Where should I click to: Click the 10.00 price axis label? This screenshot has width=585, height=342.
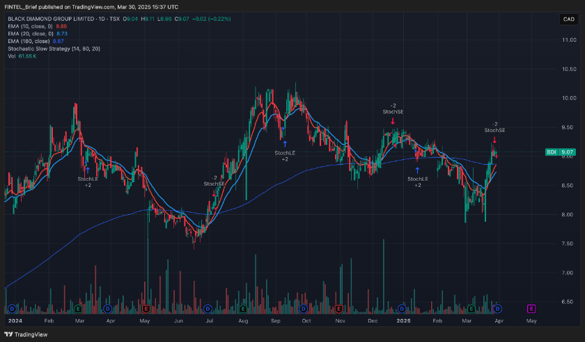click(x=568, y=98)
